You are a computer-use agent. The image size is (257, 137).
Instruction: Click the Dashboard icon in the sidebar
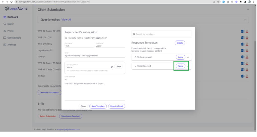click(x=5, y=17)
